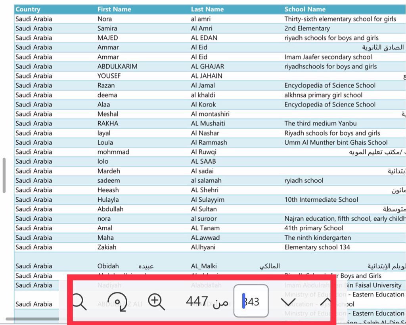This screenshot has height=325, width=406.
Task: Click the Country column header
Action: click(28, 10)
